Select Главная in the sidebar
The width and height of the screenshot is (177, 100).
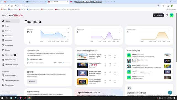click(x=11, y=21)
